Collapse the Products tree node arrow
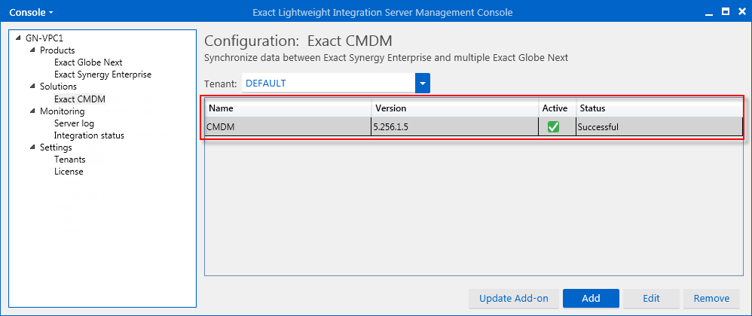 click(32, 50)
